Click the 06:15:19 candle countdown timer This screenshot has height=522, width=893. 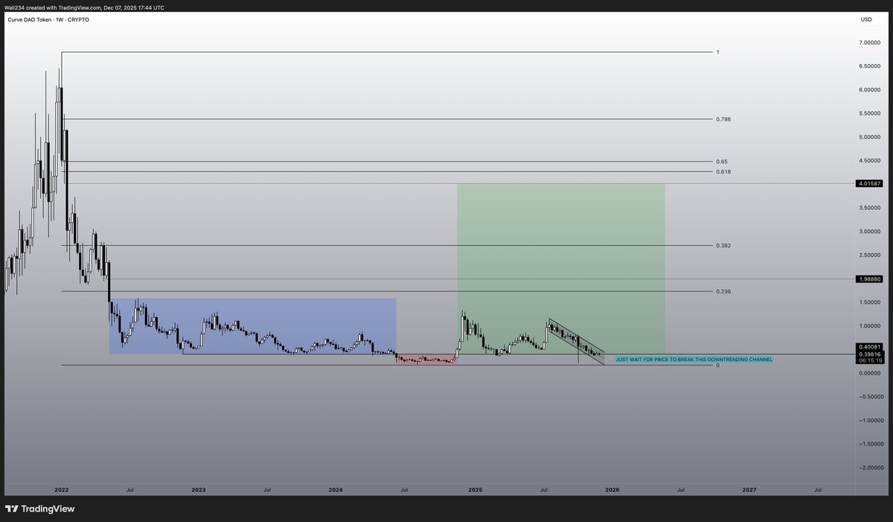coord(869,359)
